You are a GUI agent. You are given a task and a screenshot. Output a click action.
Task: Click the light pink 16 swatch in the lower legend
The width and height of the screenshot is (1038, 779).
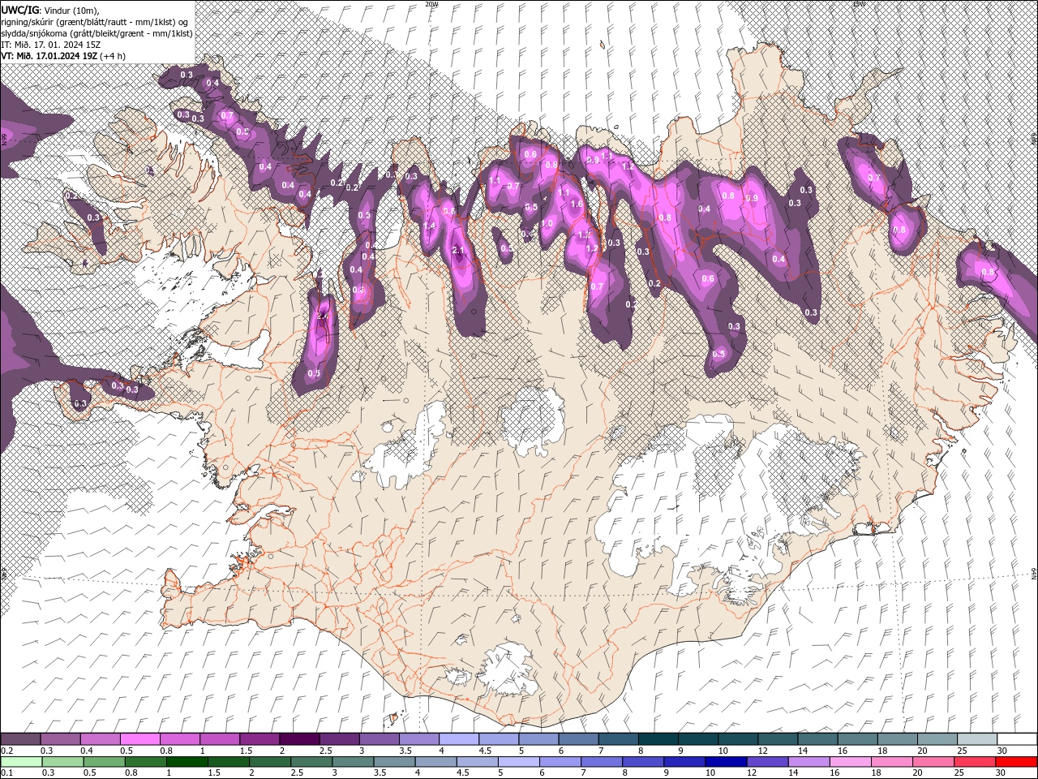click(851, 762)
